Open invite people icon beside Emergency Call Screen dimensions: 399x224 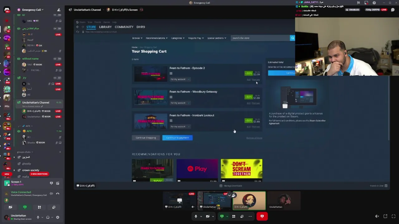coord(59,10)
